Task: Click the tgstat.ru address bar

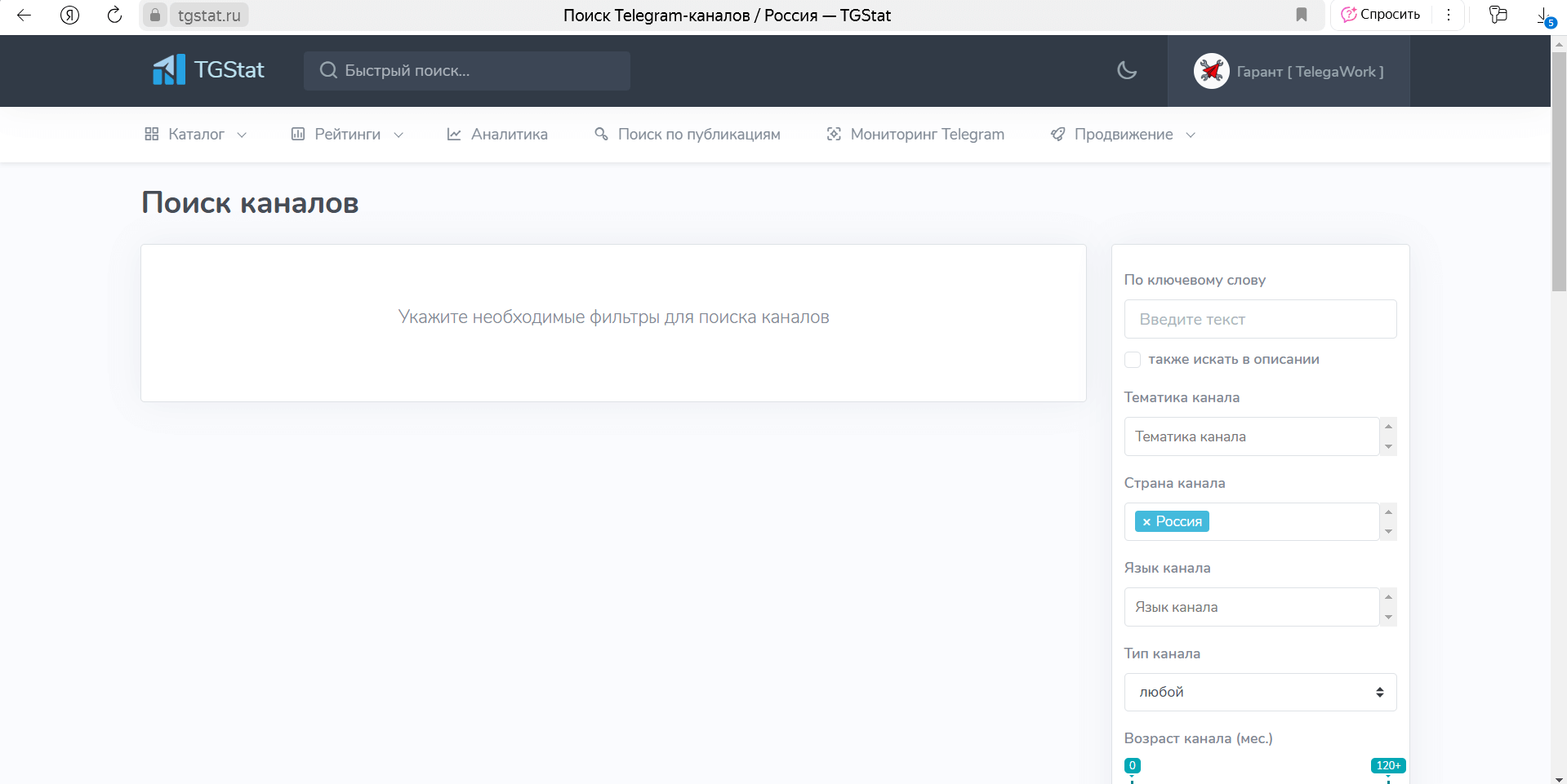Action: pyautogui.click(x=209, y=15)
